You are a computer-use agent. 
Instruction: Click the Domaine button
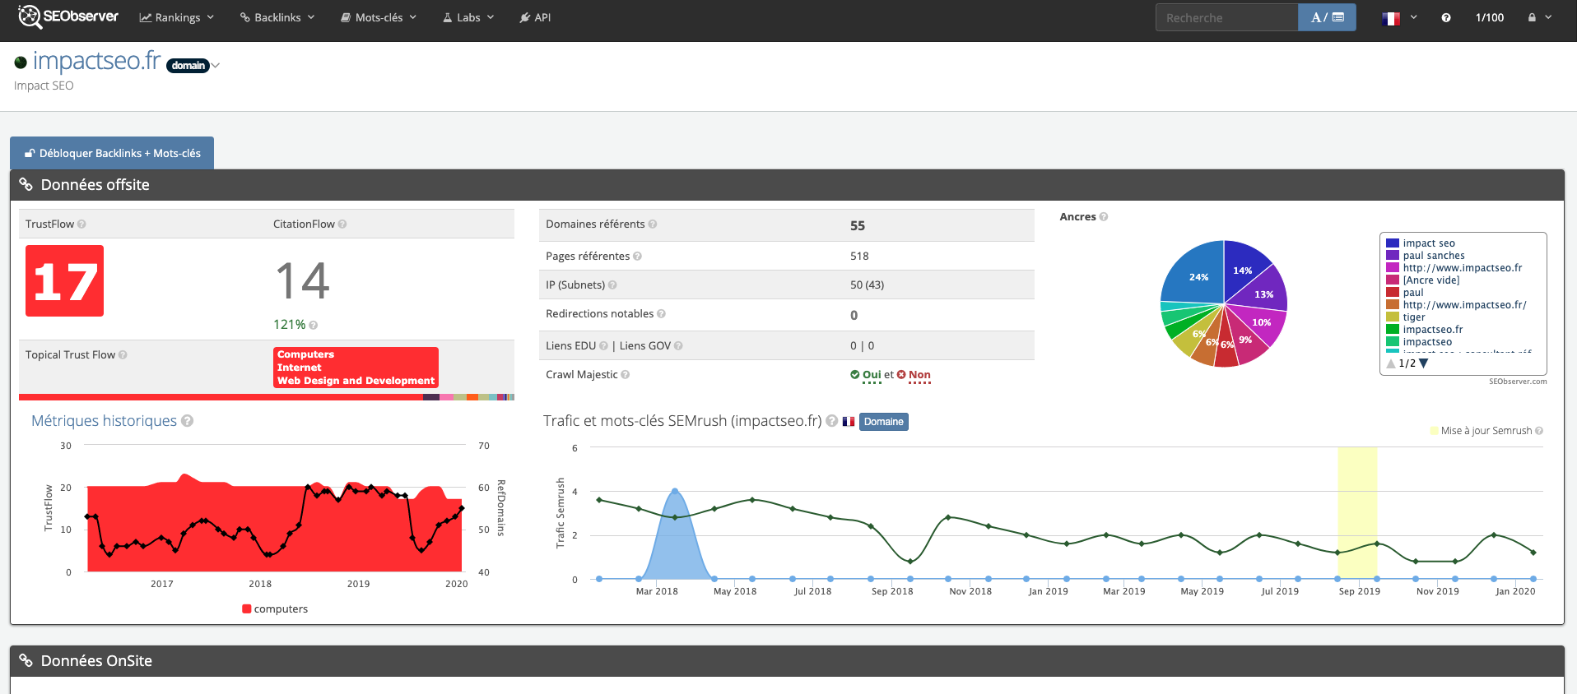pyautogui.click(x=883, y=422)
